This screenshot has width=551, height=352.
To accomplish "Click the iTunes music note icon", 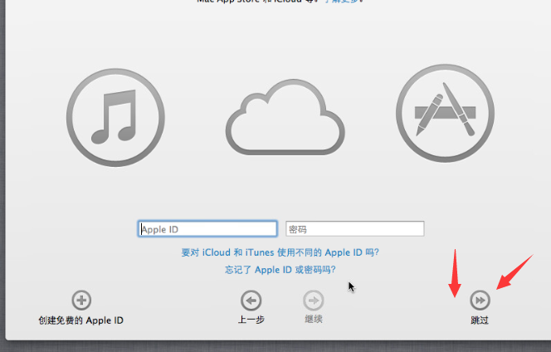I will coord(115,117).
